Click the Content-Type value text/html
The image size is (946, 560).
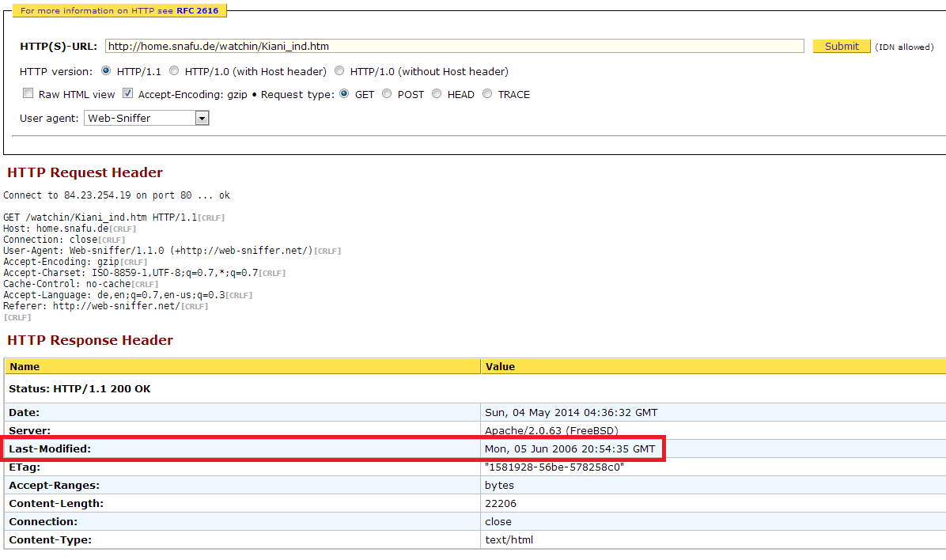point(509,539)
